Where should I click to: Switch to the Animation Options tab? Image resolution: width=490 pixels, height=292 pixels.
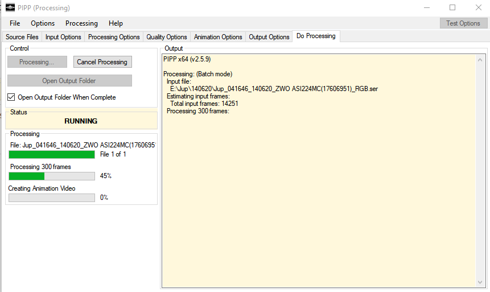[x=218, y=37]
